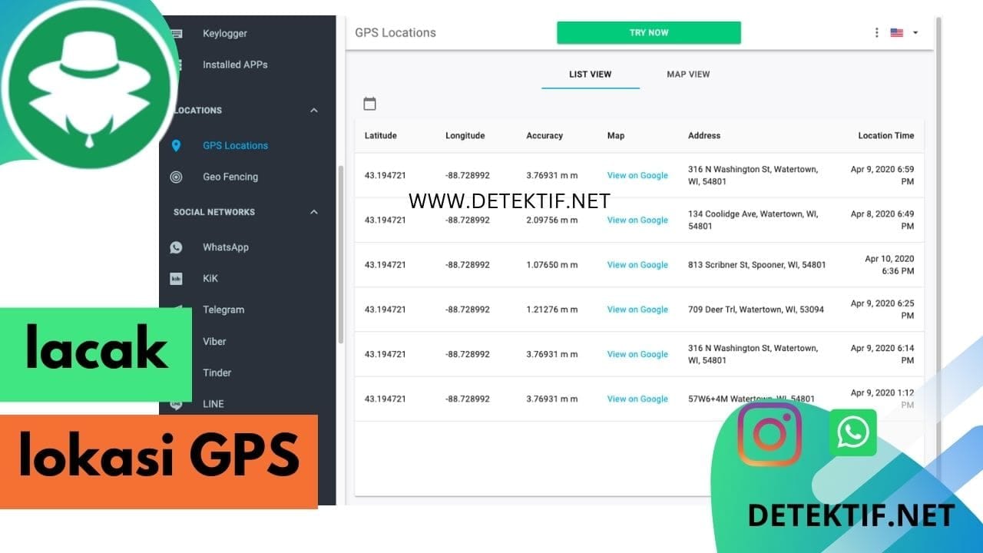The image size is (983, 553).
Task: Click the calendar date picker icon
Action: tap(369, 104)
